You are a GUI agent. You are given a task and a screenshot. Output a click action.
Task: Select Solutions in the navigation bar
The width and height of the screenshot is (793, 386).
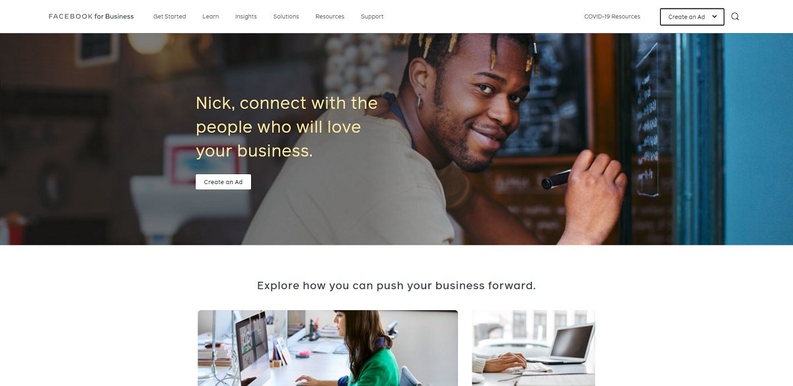click(x=286, y=16)
